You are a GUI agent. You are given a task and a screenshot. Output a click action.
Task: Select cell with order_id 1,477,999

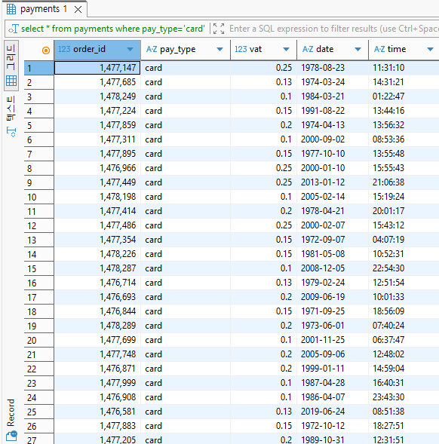tap(97, 383)
